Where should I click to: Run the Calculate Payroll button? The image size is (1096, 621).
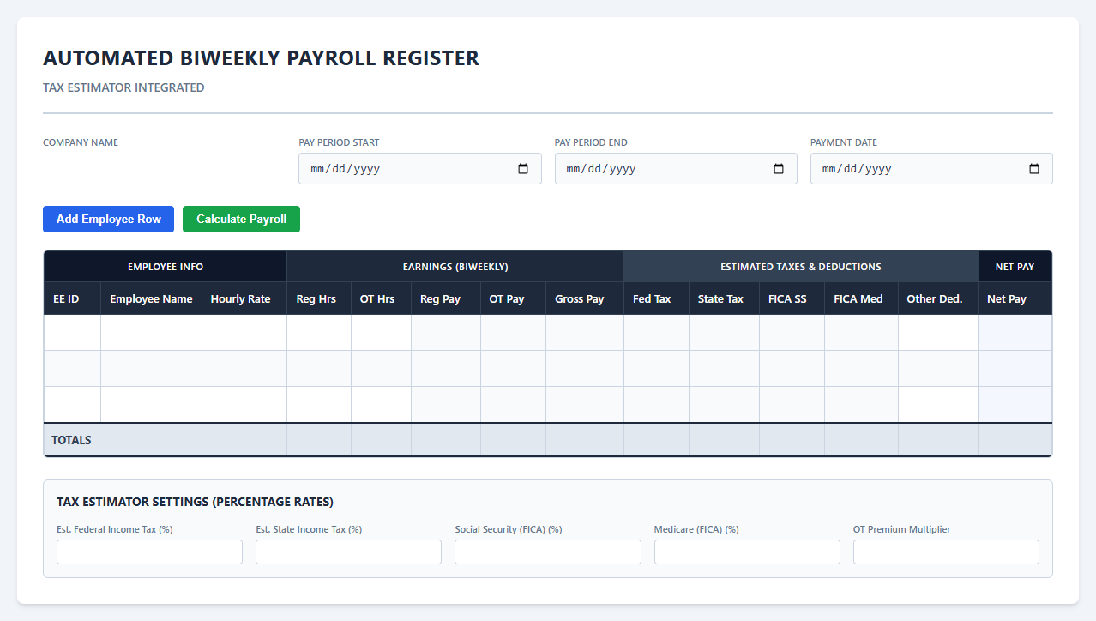pos(241,219)
